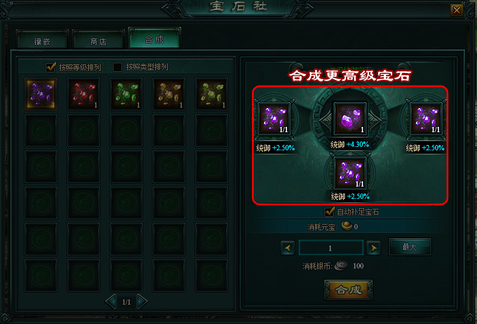Viewport: 477px width, 324px height.
Task: Enable 按照类型排列 sort checkbox
Action: (x=117, y=67)
